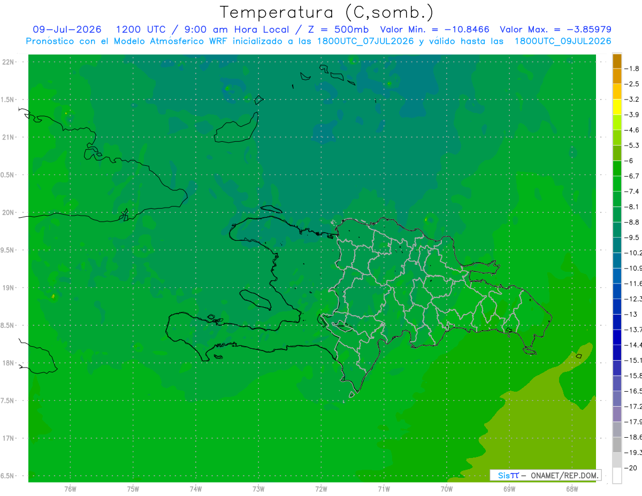Click the '21N' latitude label

click(8, 137)
